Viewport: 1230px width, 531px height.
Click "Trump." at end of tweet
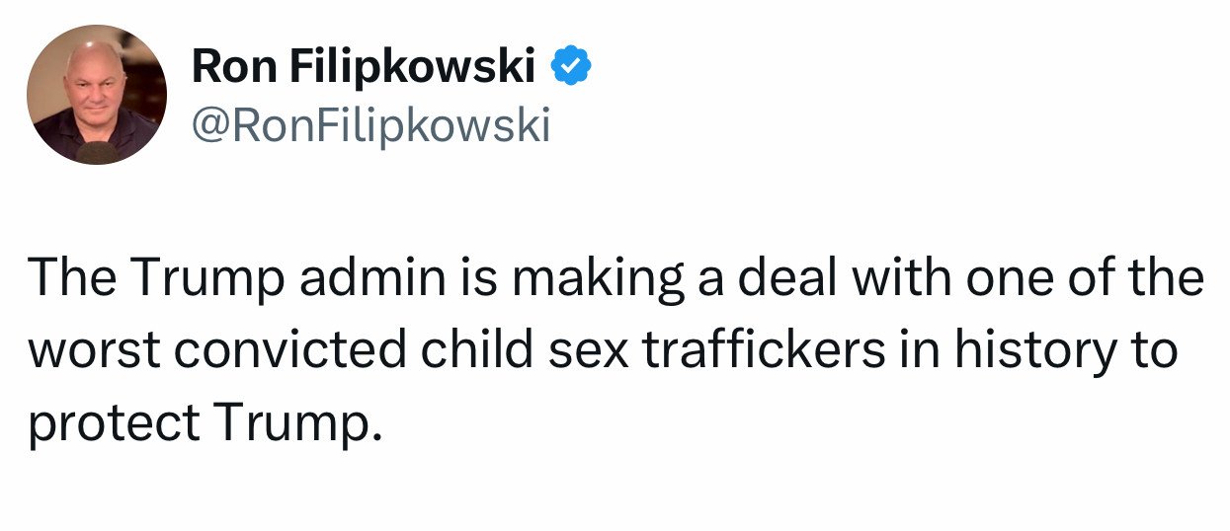[296, 424]
